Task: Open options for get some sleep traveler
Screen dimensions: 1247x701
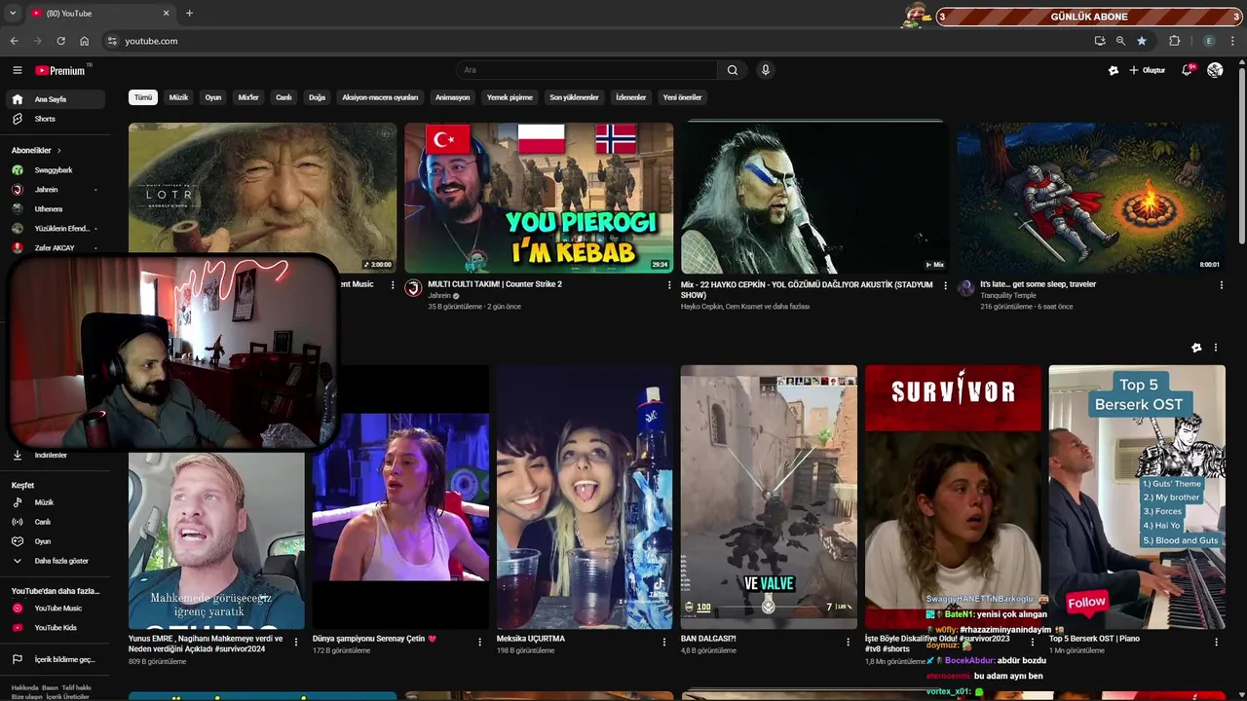Action: click(1221, 285)
